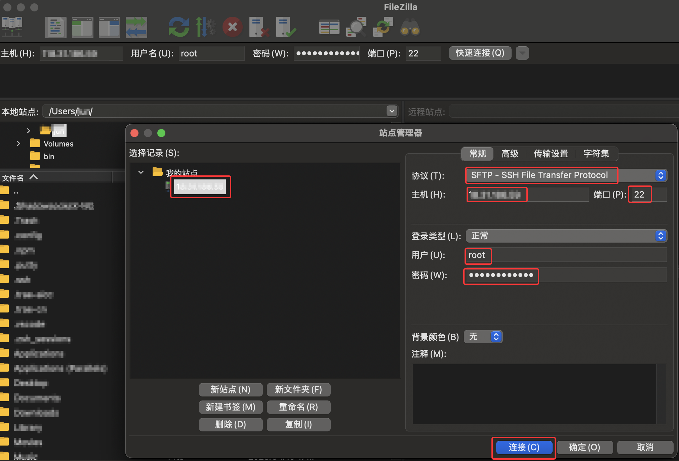Click the 确定 (O) button
Screen dimensions: 679x461
click(585, 448)
